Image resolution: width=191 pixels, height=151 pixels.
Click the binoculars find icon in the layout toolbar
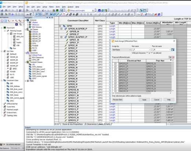(6, 11)
